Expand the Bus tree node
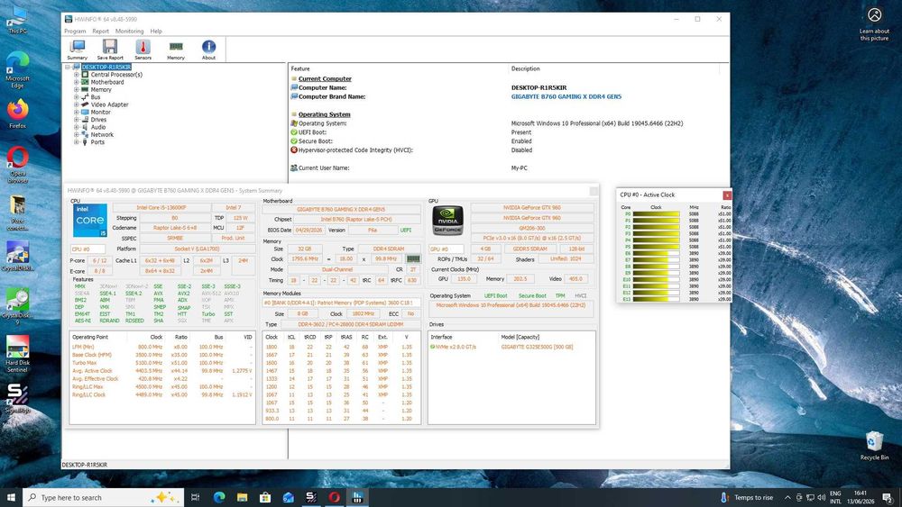This screenshot has height=507, width=902. [76, 97]
